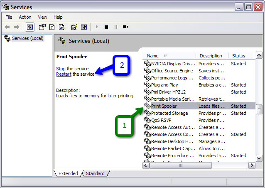265x188 pixels.
Task: Select the Plug and Play service
Action: click(x=199, y=85)
